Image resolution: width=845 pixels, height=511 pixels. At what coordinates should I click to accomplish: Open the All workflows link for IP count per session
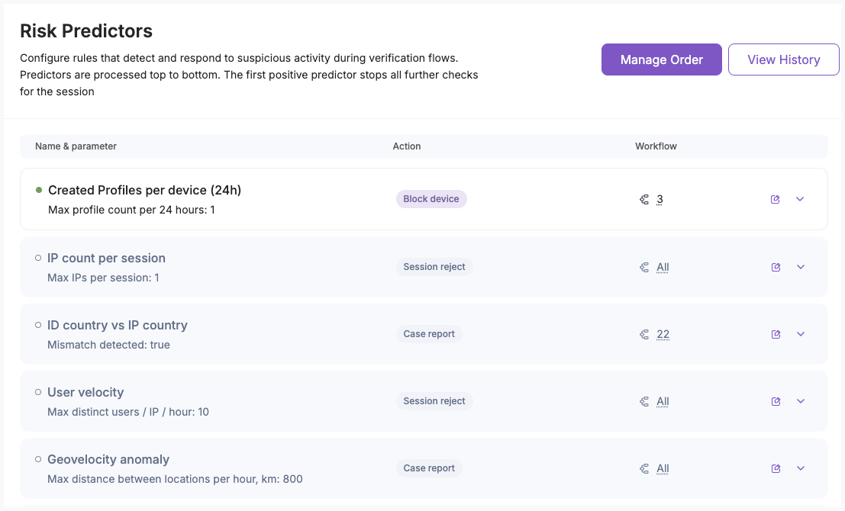point(663,267)
